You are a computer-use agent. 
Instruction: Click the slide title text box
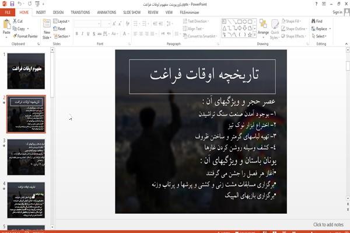[202, 76]
